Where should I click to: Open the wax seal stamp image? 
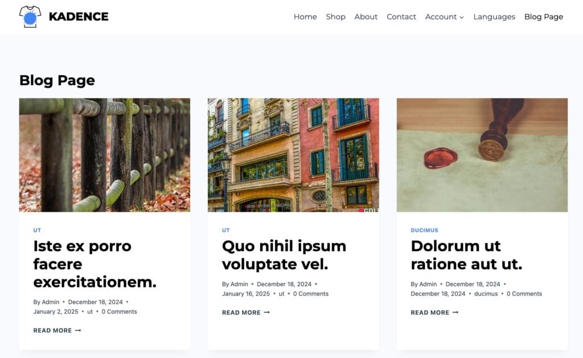pos(482,155)
